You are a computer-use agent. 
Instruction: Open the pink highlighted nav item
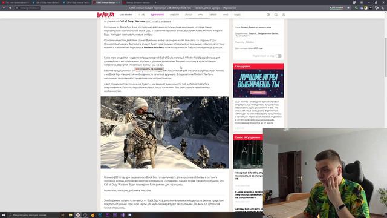(157, 15)
